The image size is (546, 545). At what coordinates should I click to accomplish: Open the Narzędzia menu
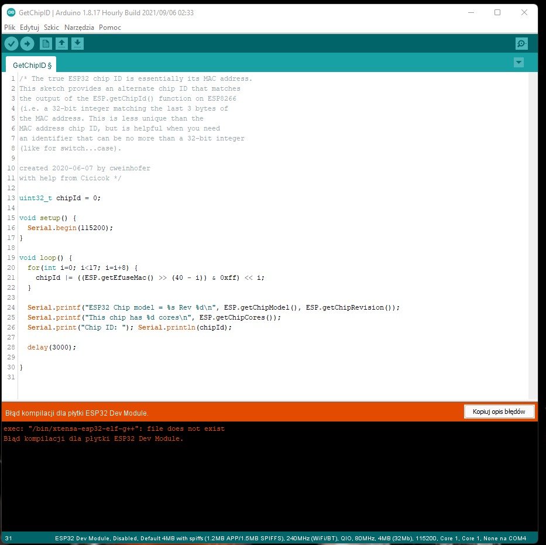(x=79, y=28)
